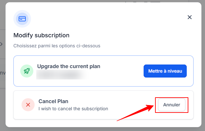Click the red highlight box around Annuler
205x131 pixels.
point(172,105)
